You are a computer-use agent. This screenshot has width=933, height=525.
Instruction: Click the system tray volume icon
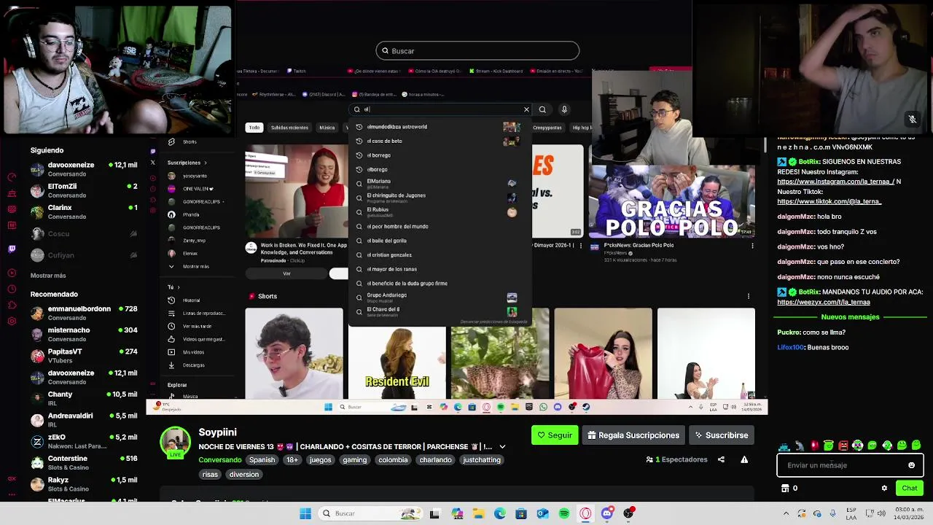[883, 513]
